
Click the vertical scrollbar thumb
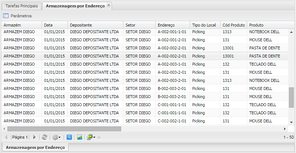pyautogui.click(x=291, y=97)
